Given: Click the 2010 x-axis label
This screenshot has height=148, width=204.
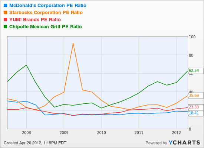Looking at the screenshot, I should pyautogui.click(x=101, y=133).
